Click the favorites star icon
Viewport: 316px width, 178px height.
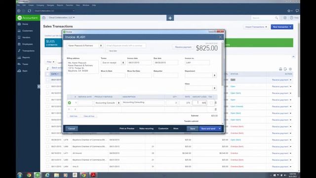(289, 11)
